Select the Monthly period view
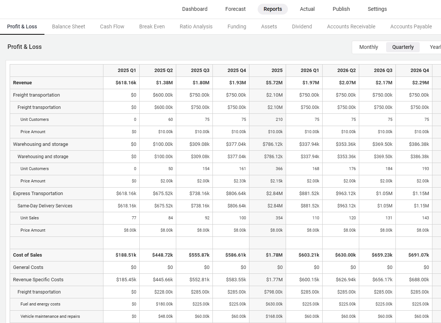The height and width of the screenshot is (323, 441). [x=369, y=47]
